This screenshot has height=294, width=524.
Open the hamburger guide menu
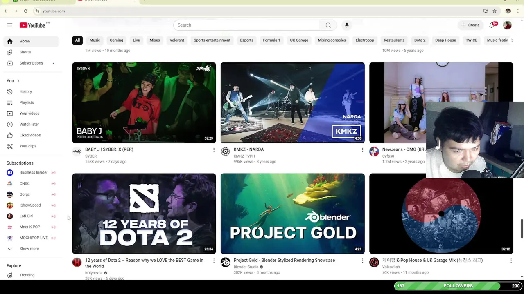click(10, 25)
